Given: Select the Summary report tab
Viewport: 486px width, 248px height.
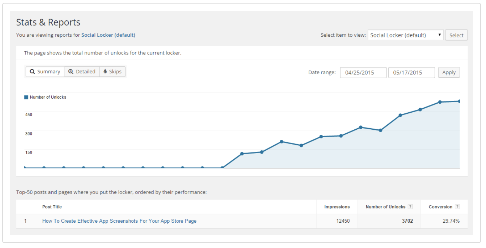Looking at the screenshot, I should tap(45, 72).
